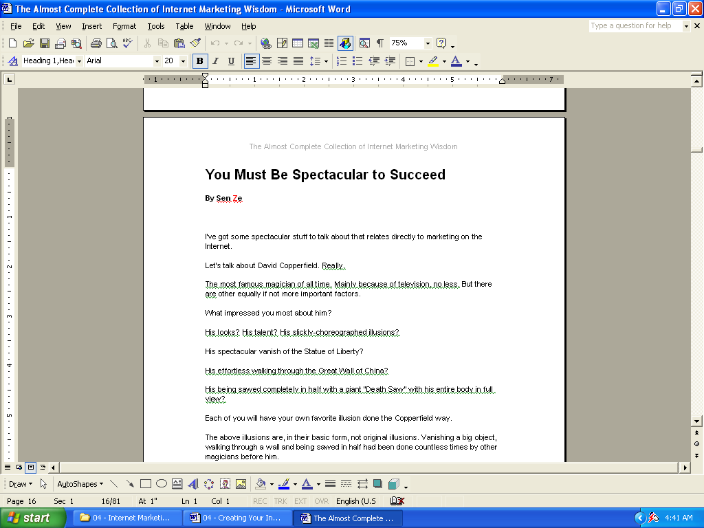Screen dimensions: 704x528
Task: Toggle Bold formatting button
Action: click(200, 61)
